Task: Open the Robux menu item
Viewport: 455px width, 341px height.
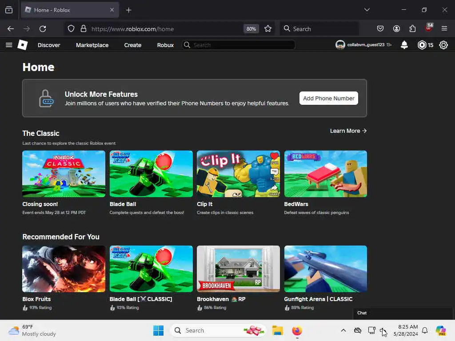Action: (165, 45)
